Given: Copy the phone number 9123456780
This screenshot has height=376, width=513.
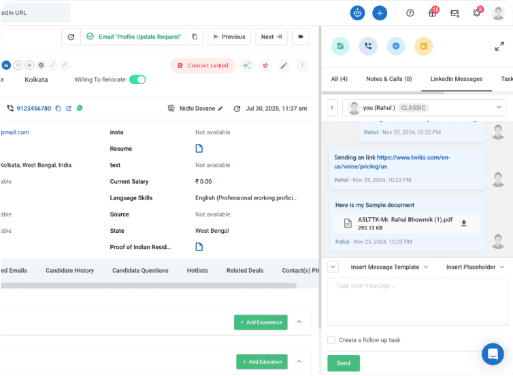Looking at the screenshot, I should tap(58, 109).
